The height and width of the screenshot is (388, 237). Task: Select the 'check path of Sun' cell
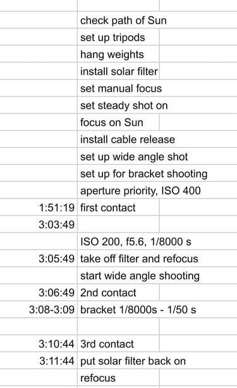click(118, 20)
